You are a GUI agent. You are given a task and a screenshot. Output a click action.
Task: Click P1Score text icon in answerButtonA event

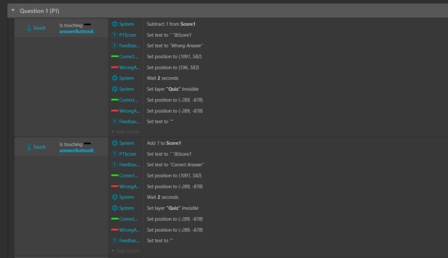115,35
